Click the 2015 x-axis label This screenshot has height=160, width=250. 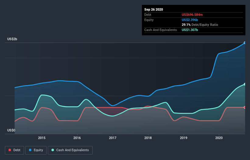(x=42, y=138)
